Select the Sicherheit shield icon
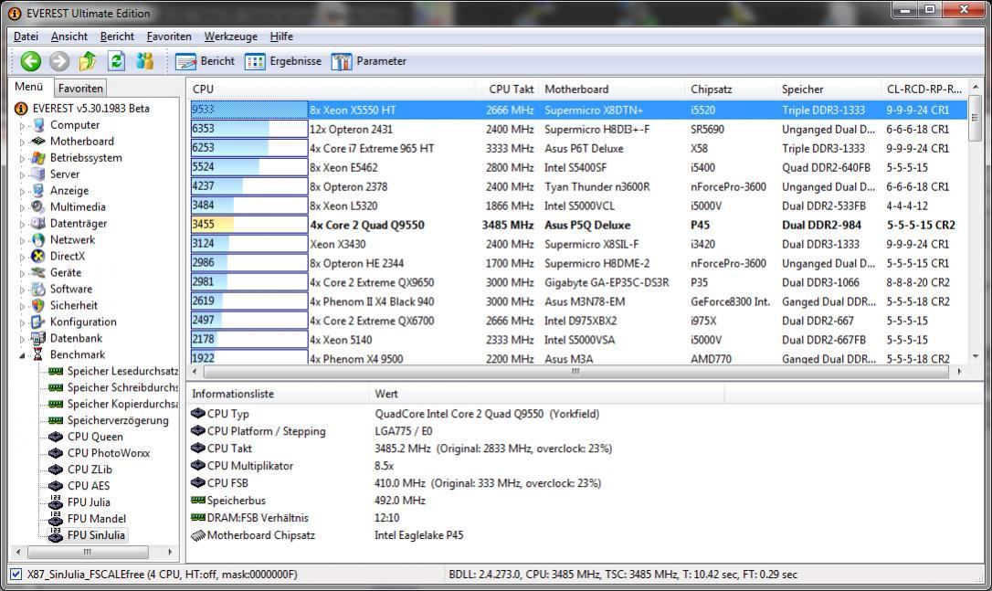 click(38, 306)
